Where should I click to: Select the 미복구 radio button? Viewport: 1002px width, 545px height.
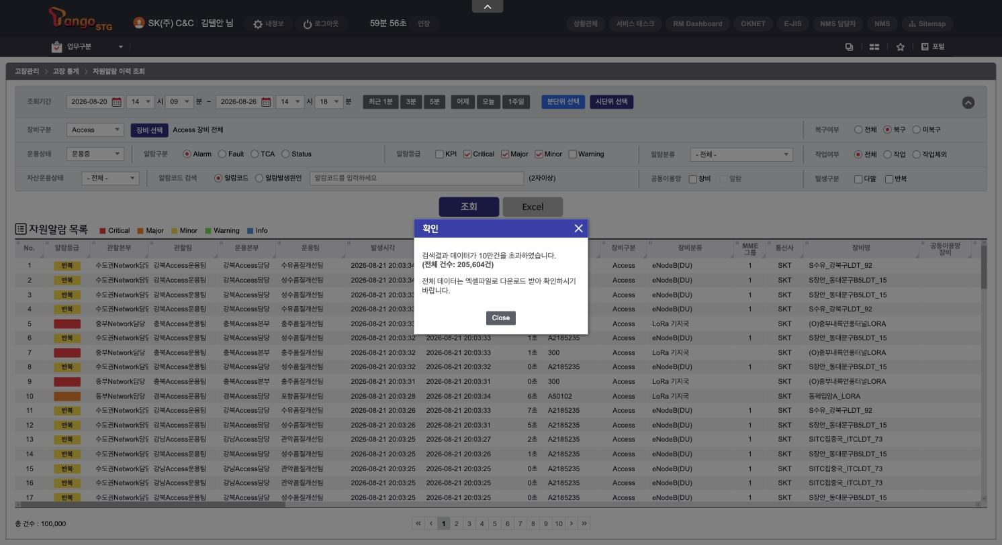[x=916, y=130]
